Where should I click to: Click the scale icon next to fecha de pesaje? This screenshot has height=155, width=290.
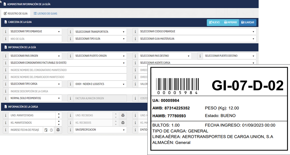[x=58, y=130]
